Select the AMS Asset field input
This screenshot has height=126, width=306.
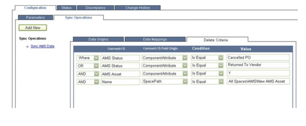point(120,74)
